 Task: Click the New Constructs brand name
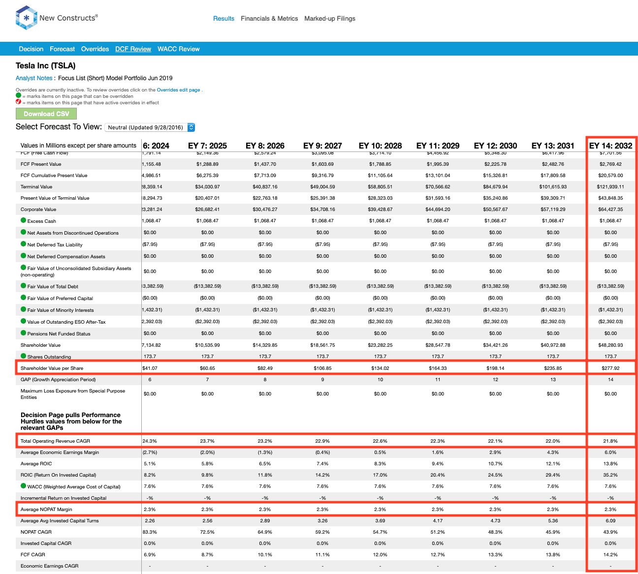click(x=68, y=18)
